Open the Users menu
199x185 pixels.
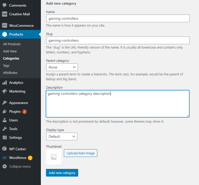20,120
